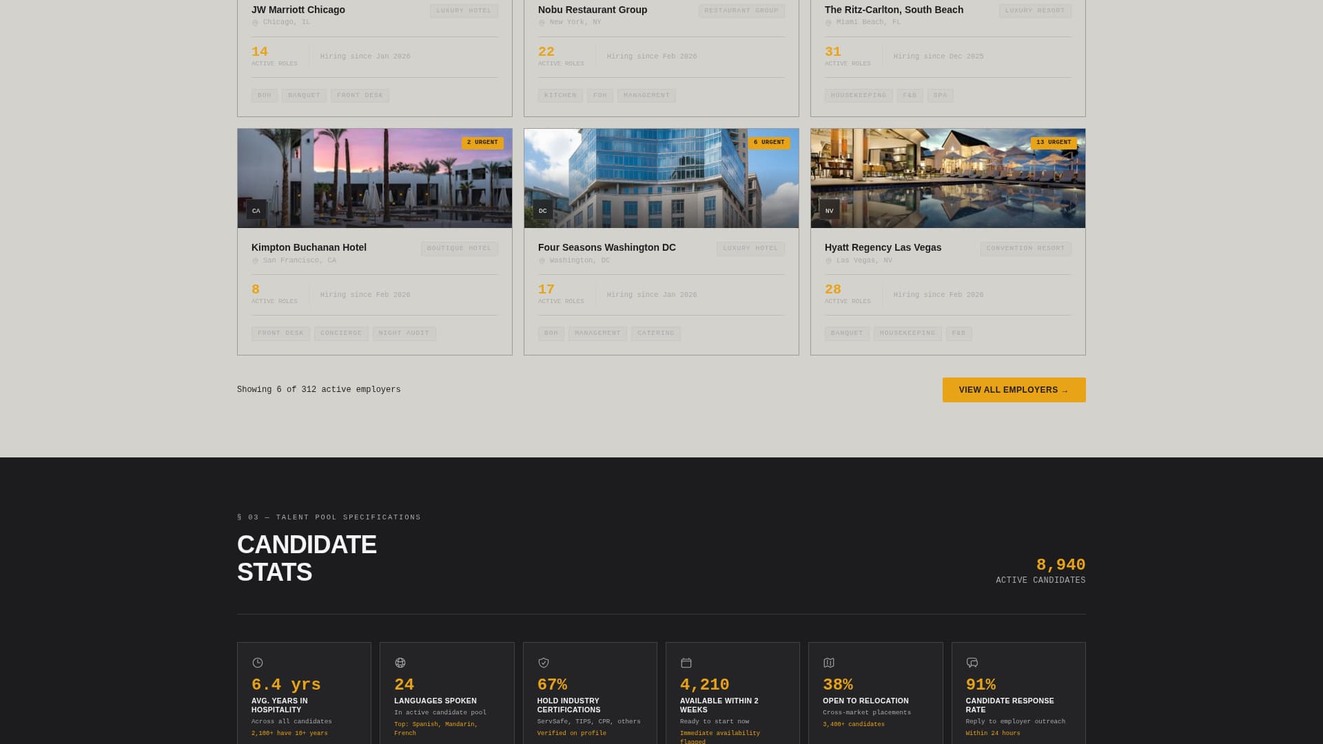Toggle the KITCHEN tag on the Nobu card

[x=560, y=95]
